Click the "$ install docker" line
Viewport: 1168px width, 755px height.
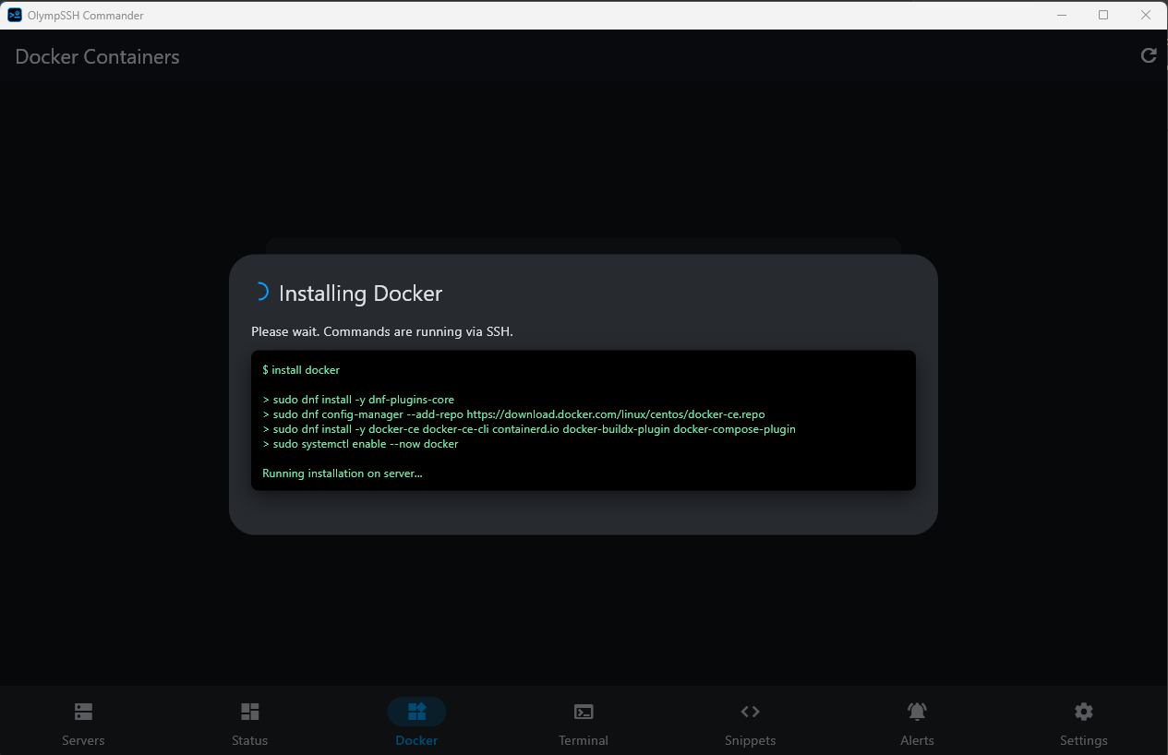[x=301, y=370]
